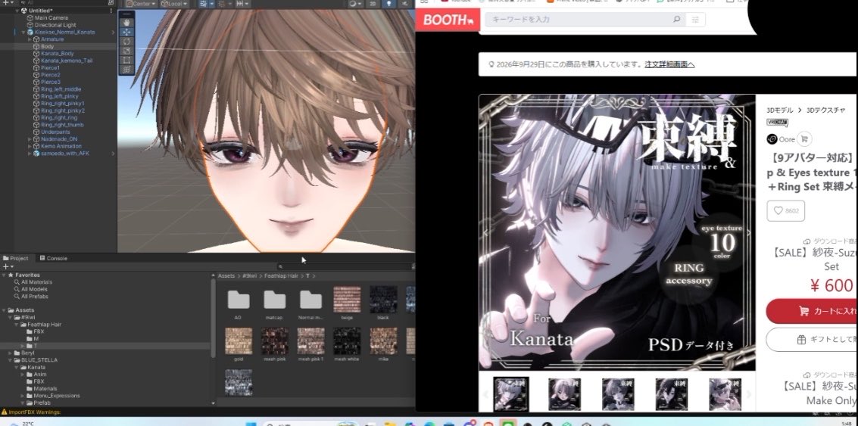
Task: Click the VRChat badge icon
Action: pos(778,123)
